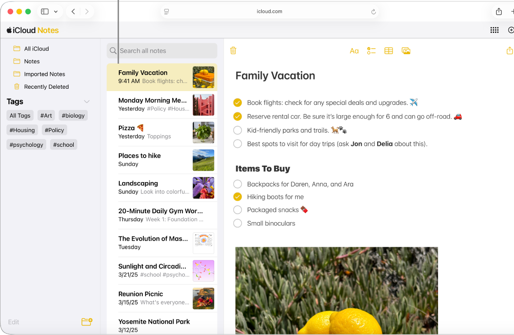Click the iCloud Notes logo
Image resolution: width=514 pixels, height=335 pixels.
click(x=33, y=30)
